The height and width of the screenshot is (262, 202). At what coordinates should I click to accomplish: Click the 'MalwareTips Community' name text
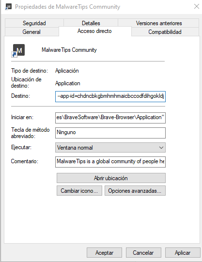pos(69,50)
